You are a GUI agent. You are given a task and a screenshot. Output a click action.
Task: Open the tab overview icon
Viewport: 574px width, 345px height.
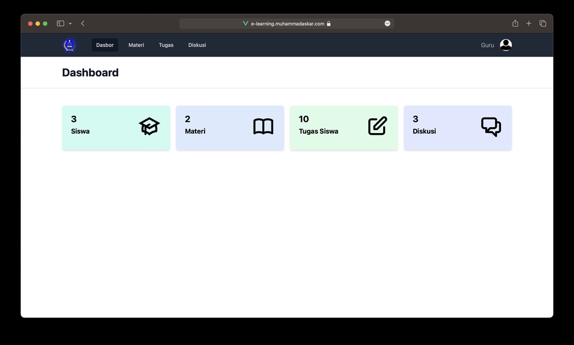(x=542, y=23)
